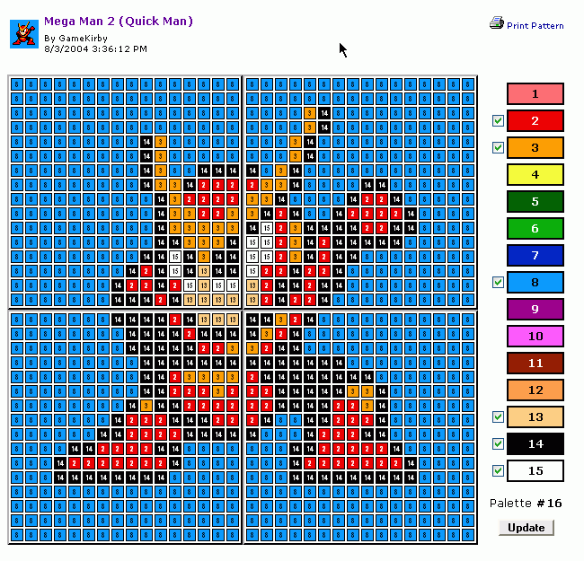This screenshot has width=584, height=561.
Task: Pick the dark green color 5 swatch
Action: 535,201
